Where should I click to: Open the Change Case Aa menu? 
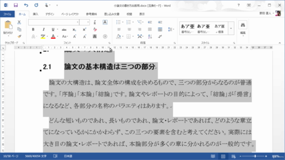click(65, 36)
